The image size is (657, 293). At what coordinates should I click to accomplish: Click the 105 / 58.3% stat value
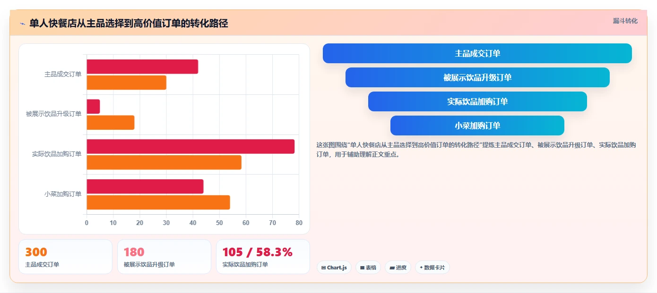[257, 252]
